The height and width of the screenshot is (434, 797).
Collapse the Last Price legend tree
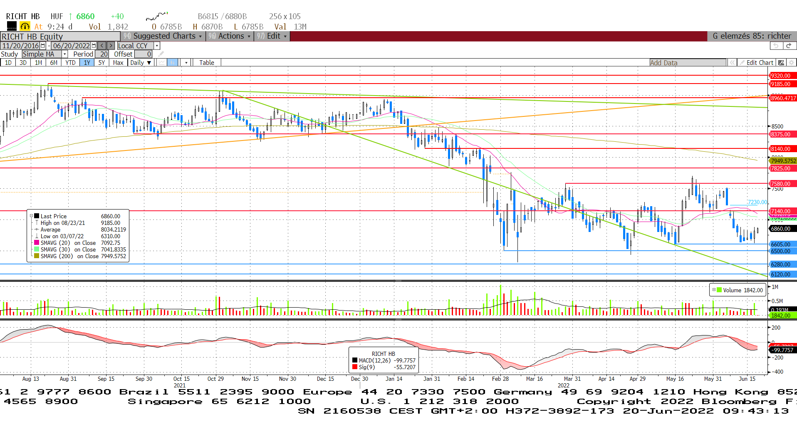point(31,216)
